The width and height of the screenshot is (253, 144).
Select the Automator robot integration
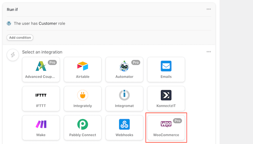[x=124, y=70]
